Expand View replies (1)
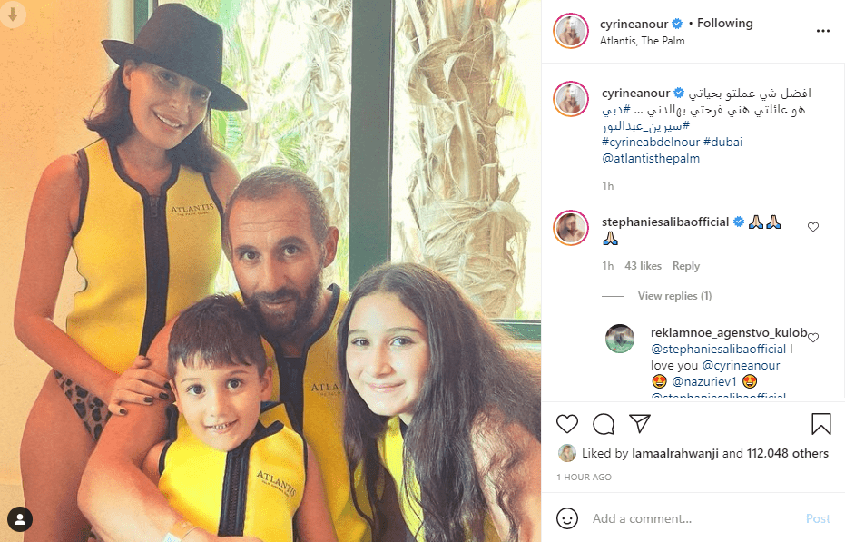The image size is (845, 542). pos(674,296)
